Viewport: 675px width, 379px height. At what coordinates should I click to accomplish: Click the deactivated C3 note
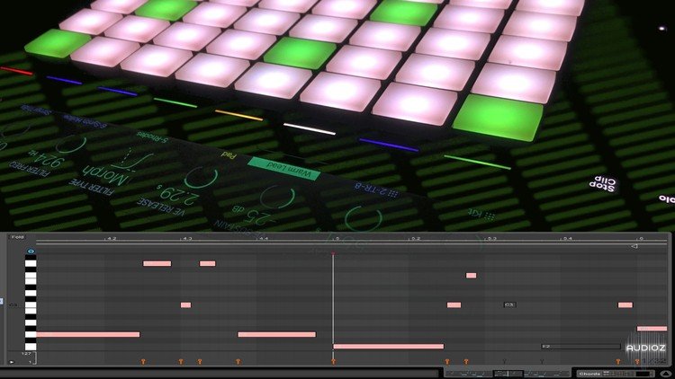coord(509,304)
